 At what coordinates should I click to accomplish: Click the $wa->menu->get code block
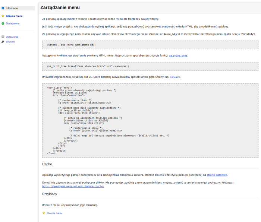[x=150, y=45]
